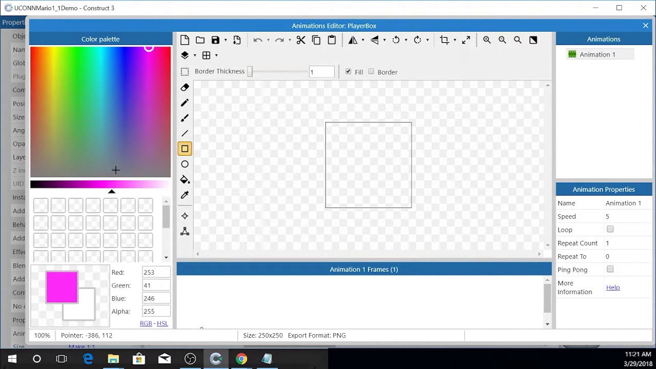Switch color mode to RGB
Screen dimensions: 656x369
click(x=146, y=323)
